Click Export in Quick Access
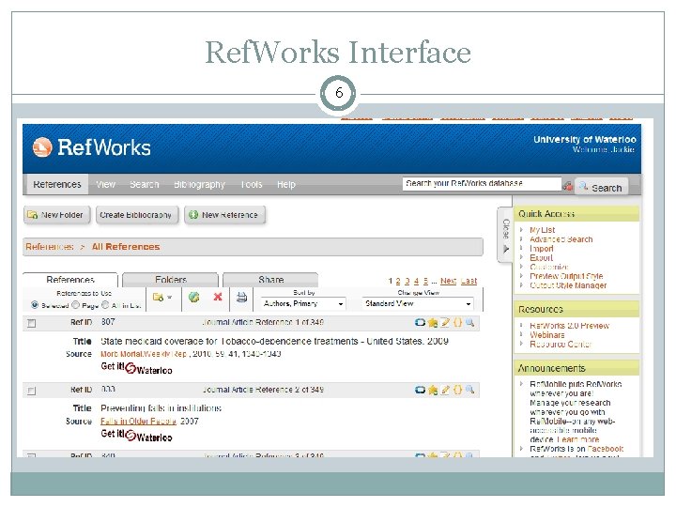Image resolution: width=676 pixels, height=507 pixels. pyautogui.click(x=541, y=258)
